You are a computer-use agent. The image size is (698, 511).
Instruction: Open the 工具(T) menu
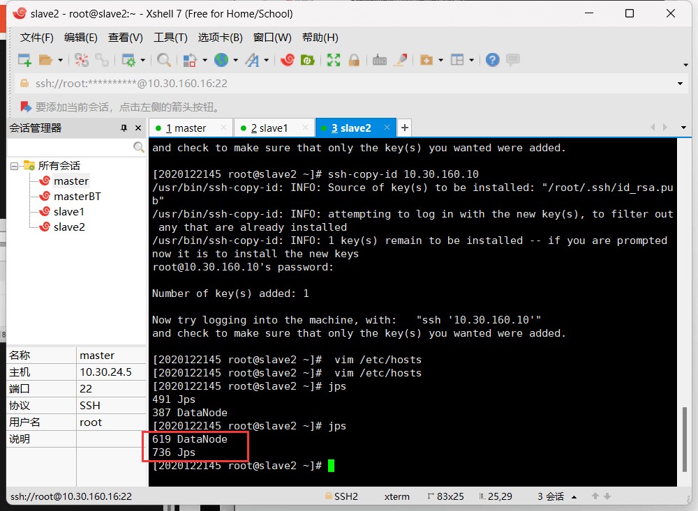pos(170,38)
